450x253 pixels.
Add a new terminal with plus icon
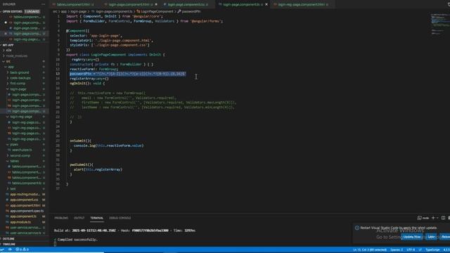(x=433, y=218)
